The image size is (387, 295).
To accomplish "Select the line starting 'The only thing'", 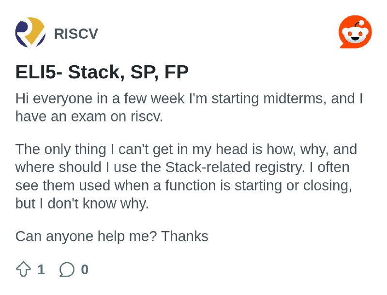I will click(x=186, y=149).
